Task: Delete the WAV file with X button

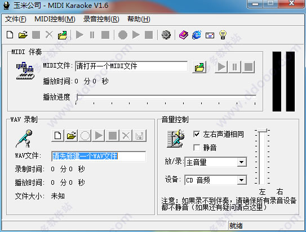Action: click(x=126, y=136)
